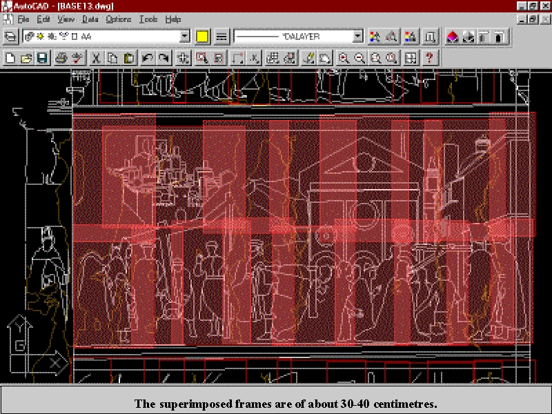
Task: Click the Named Views icon
Action: point(289,58)
